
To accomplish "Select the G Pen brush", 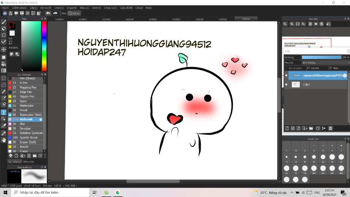I will (25, 83).
